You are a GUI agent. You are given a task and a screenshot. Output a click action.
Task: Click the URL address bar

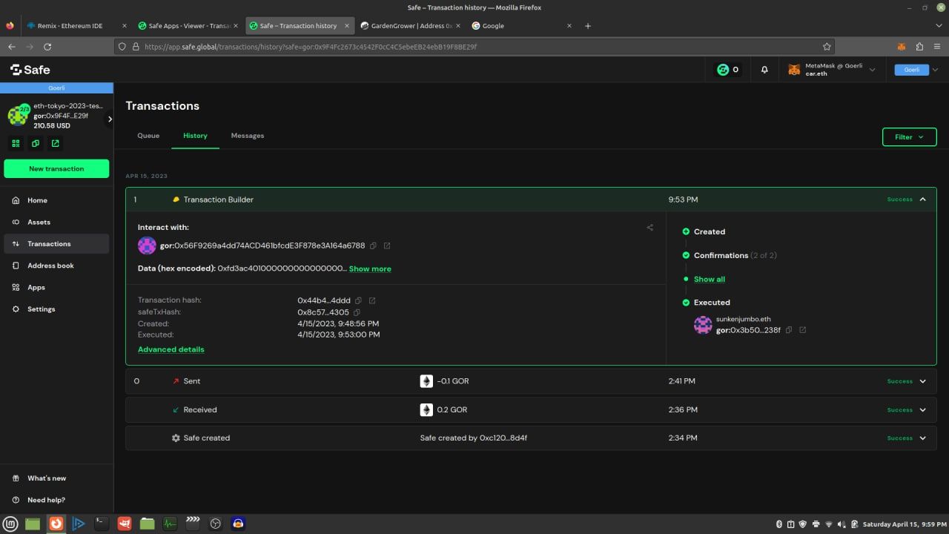(x=474, y=46)
